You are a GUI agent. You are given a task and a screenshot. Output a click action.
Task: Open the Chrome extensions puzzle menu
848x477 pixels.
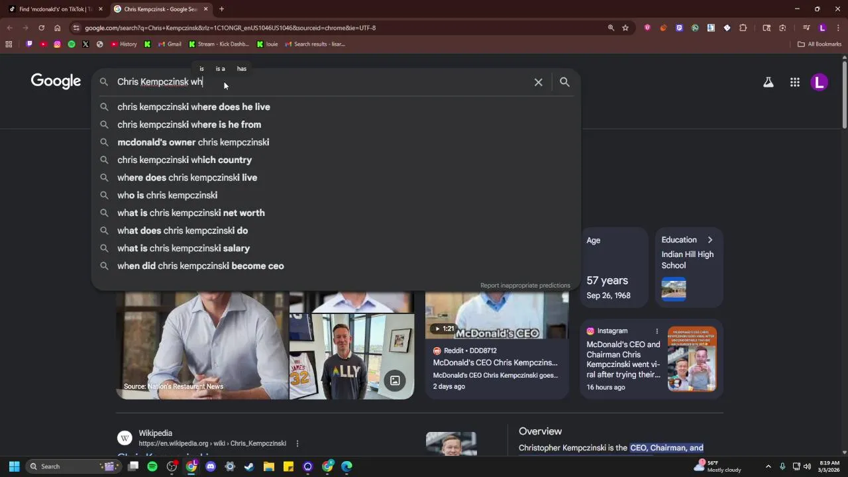[743, 28]
